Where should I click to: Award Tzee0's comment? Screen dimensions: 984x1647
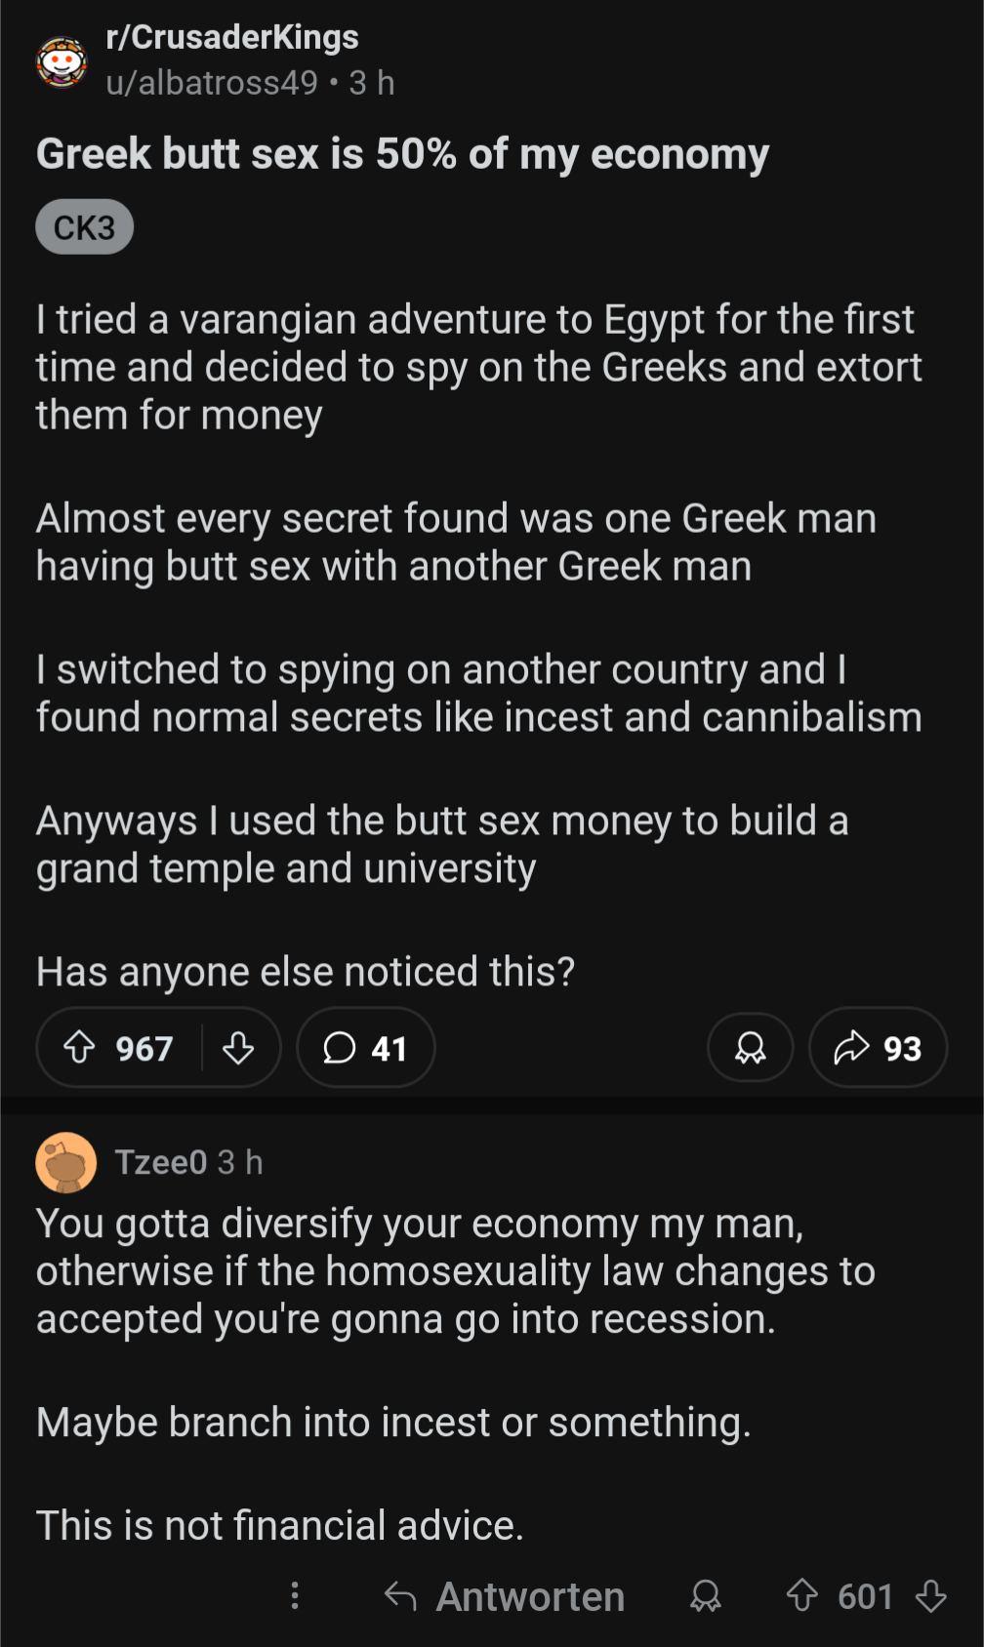(705, 1596)
